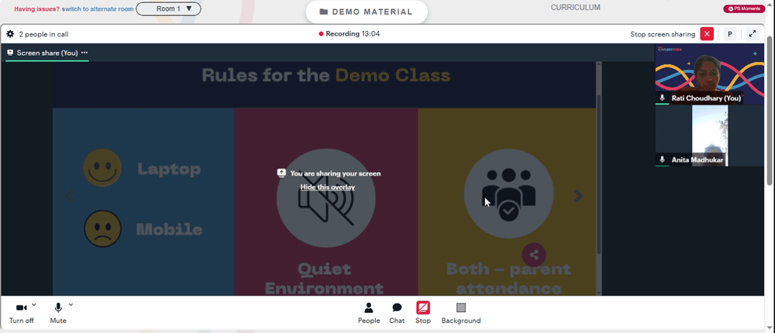This screenshot has height=333, width=775.
Task: Click Hide this overlay link
Action: pos(328,187)
